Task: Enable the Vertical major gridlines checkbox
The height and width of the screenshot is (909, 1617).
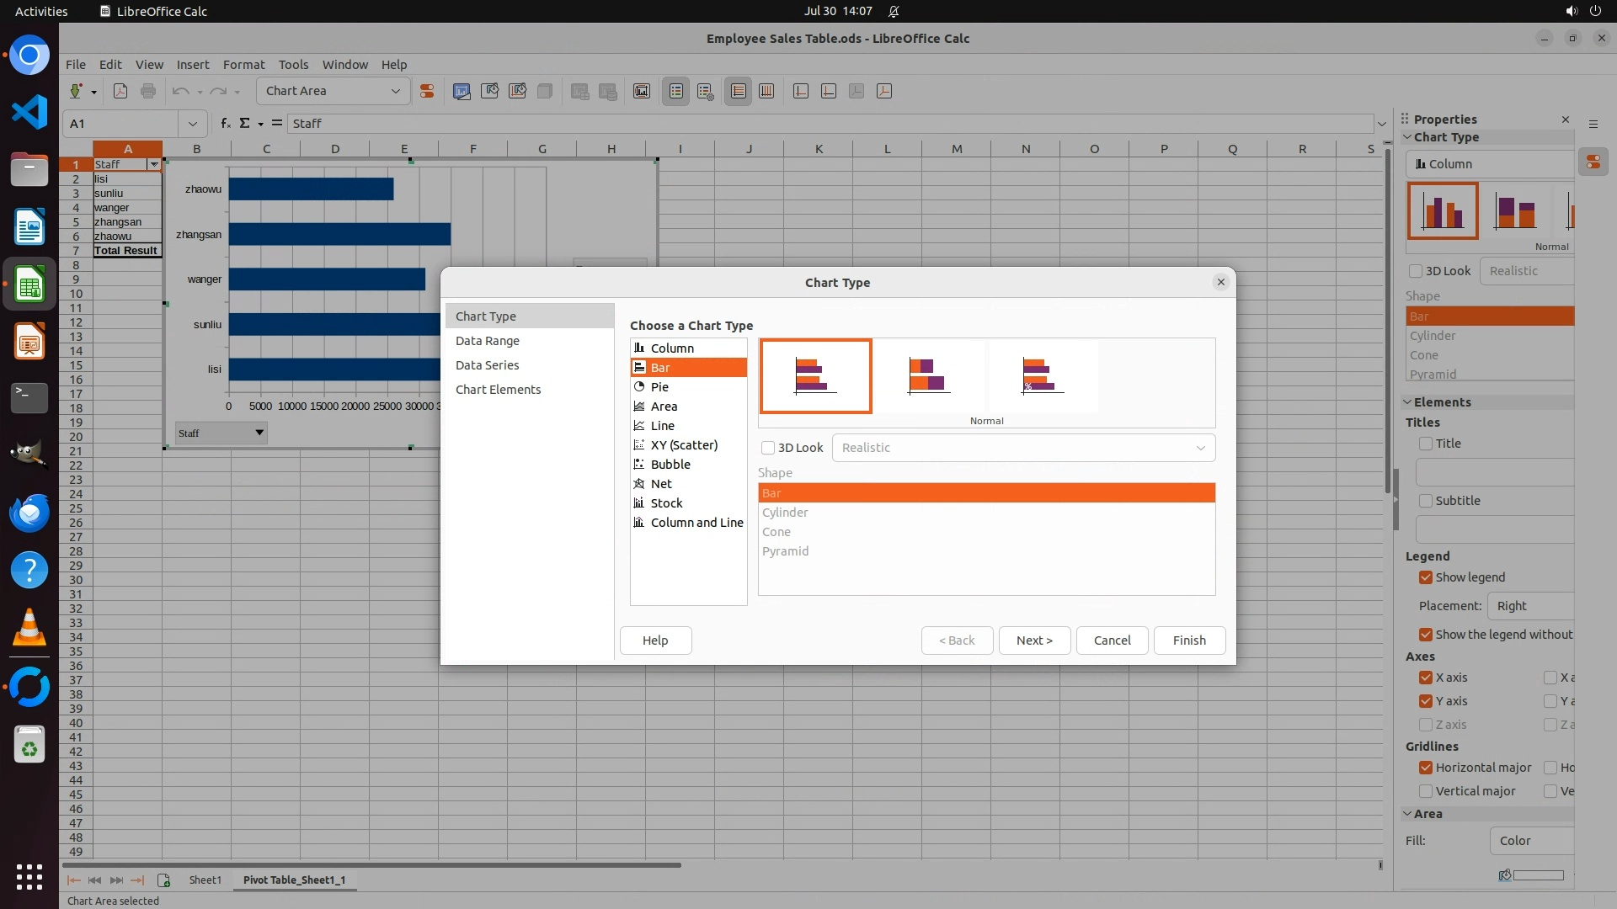Action: pyautogui.click(x=1426, y=791)
